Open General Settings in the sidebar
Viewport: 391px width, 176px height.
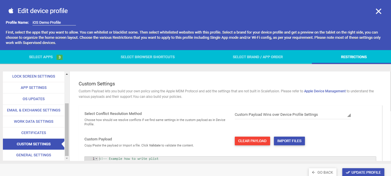tap(34, 155)
